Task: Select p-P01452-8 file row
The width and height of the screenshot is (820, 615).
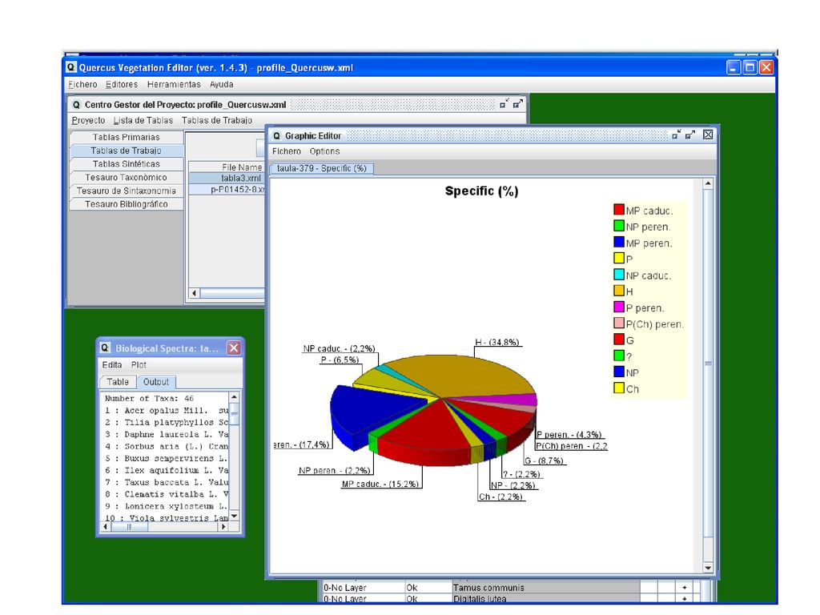Action: pyautogui.click(x=227, y=189)
